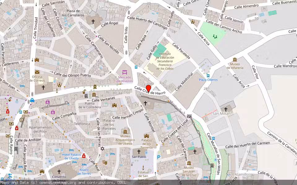This screenshot has height=185, width=297.
Task: Select the Convento de Santa cross icon
Action: [x=59, y=172]
